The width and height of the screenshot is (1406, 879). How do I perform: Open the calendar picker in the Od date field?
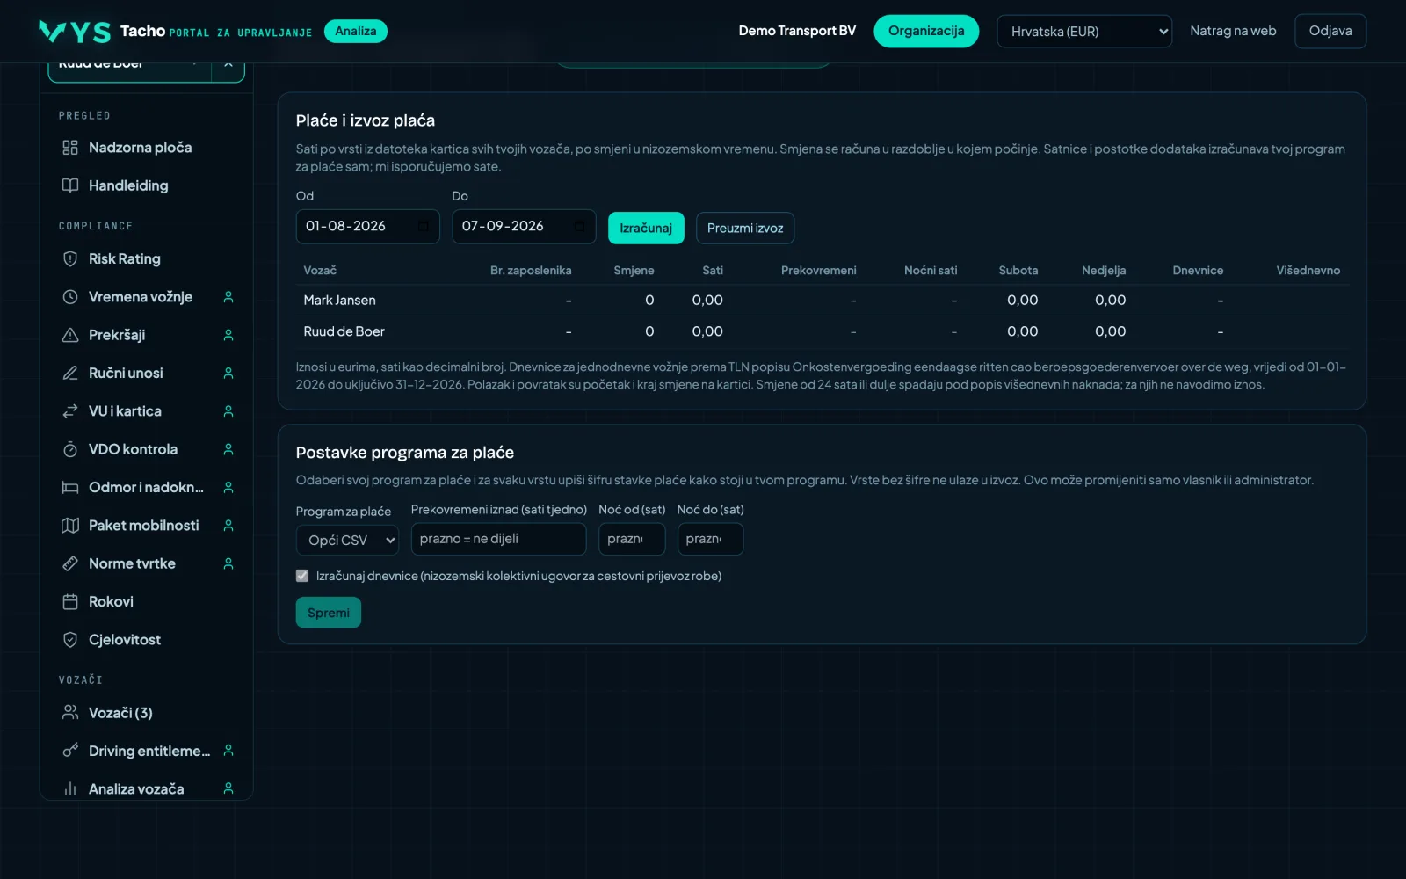pyautogui.click(x=424, y=227)
